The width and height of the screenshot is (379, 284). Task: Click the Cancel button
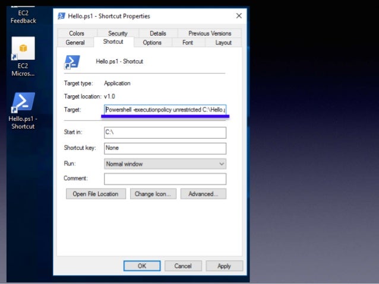[183, 266]
